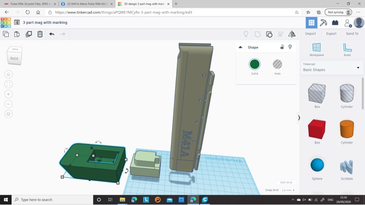
Task: Click the browser address bar
Action: click(x=173, y=12)
